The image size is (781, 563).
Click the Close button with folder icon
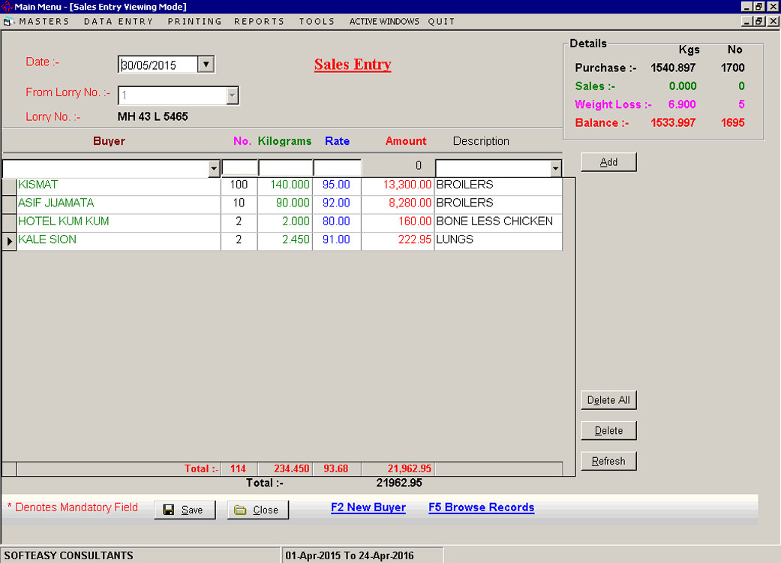click(x=258, y=510)
